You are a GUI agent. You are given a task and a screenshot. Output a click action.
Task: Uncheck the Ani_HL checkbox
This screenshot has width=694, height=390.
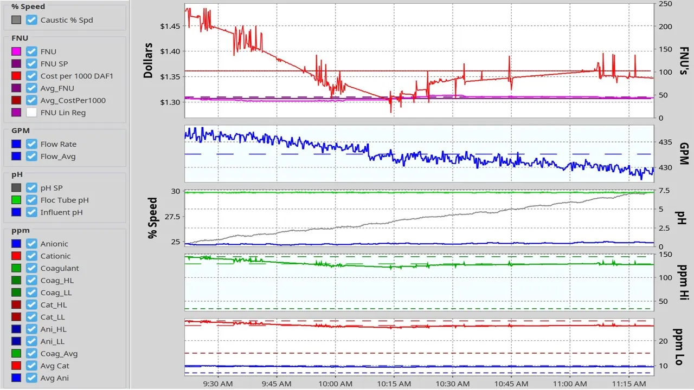(x=32, y=329)
